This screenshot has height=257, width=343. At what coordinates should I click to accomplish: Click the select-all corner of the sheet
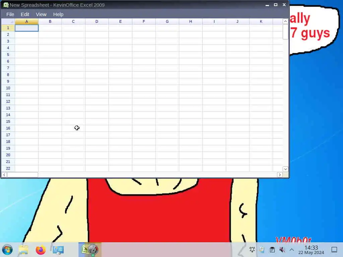click(8, 21)
